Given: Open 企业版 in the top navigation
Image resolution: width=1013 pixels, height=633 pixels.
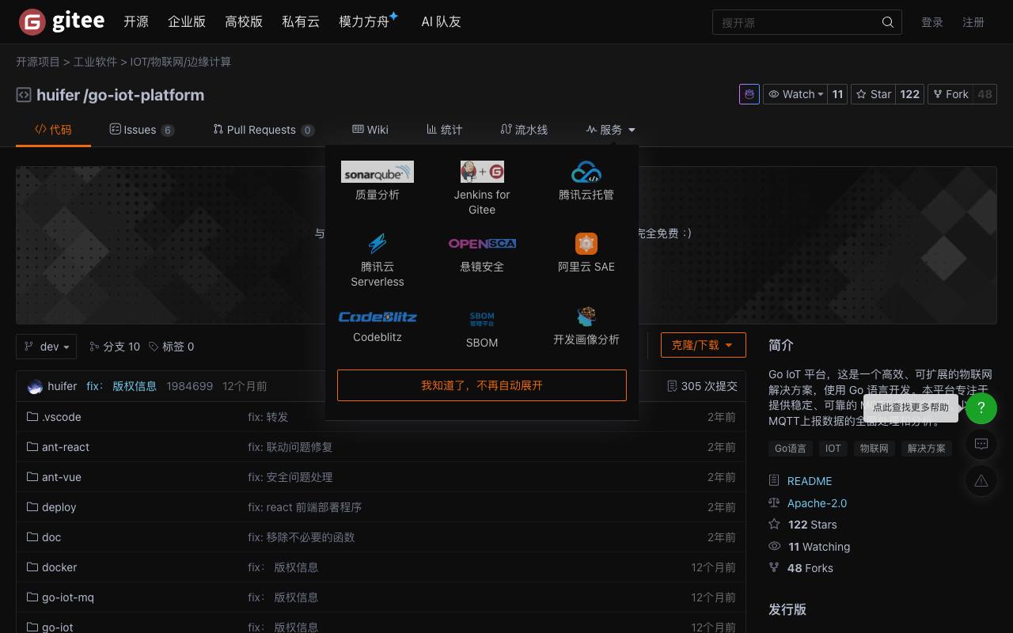Looking at the screenshot, I should point(187,22).
